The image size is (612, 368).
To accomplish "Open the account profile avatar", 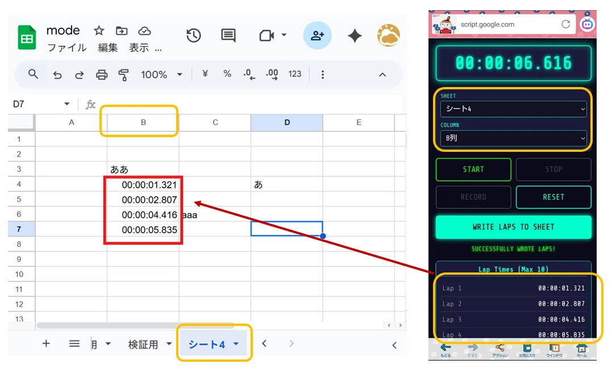I will 388,36.
